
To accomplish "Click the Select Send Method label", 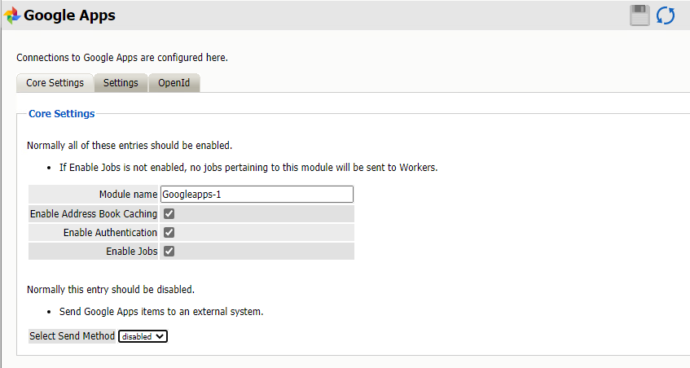I will (x=72, y=336).
